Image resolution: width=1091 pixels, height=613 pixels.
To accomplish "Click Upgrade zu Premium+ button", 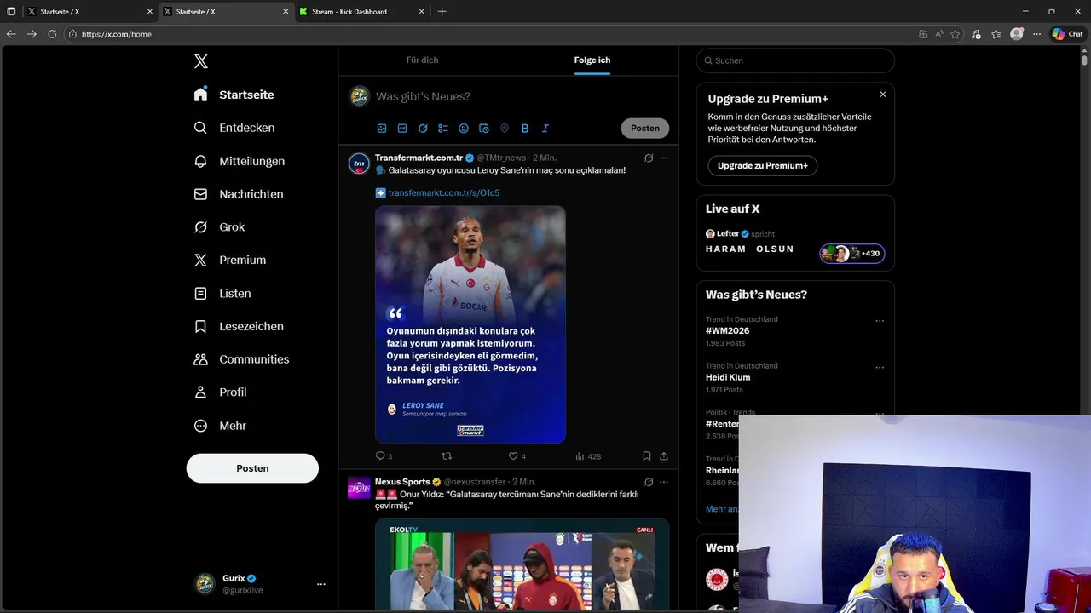I will 763,166.
